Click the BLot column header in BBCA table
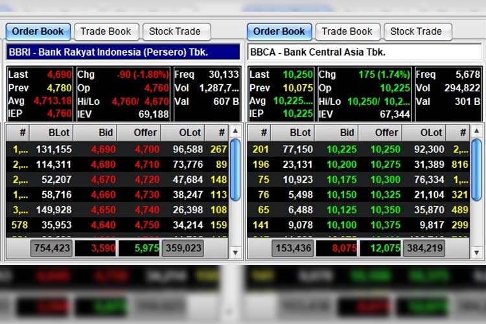This screenshot has width=486, height=324. 293,133
